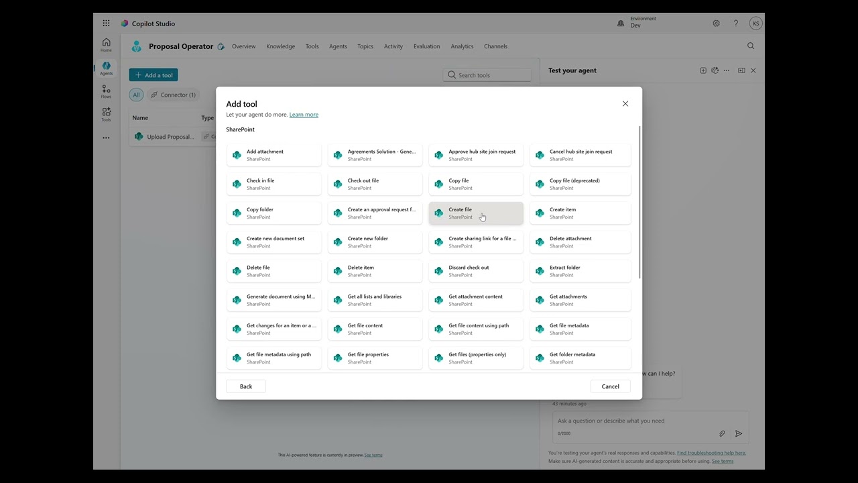Select the Get attachments tool

coord(580,299)
